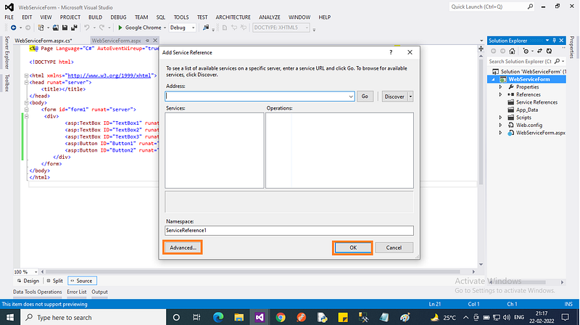Open the Address combo box dropdown
Image resolution: width=580 pixels, height=325 pixels.
(x=351, y=96)
